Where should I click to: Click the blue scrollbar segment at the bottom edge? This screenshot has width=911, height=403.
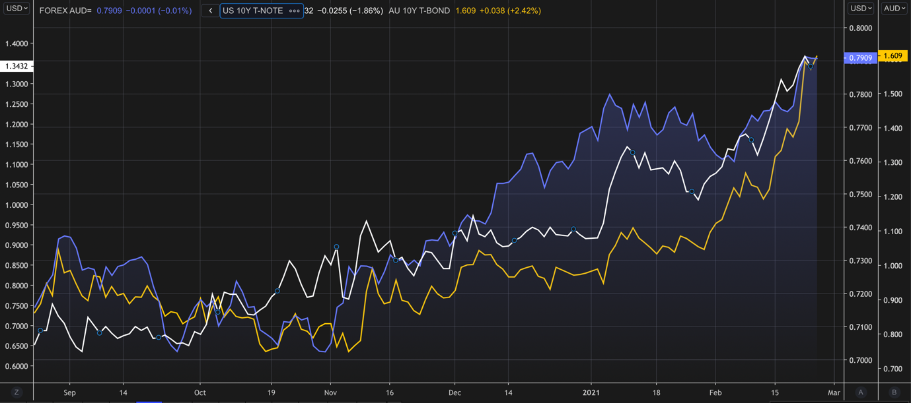coord(149,401)
